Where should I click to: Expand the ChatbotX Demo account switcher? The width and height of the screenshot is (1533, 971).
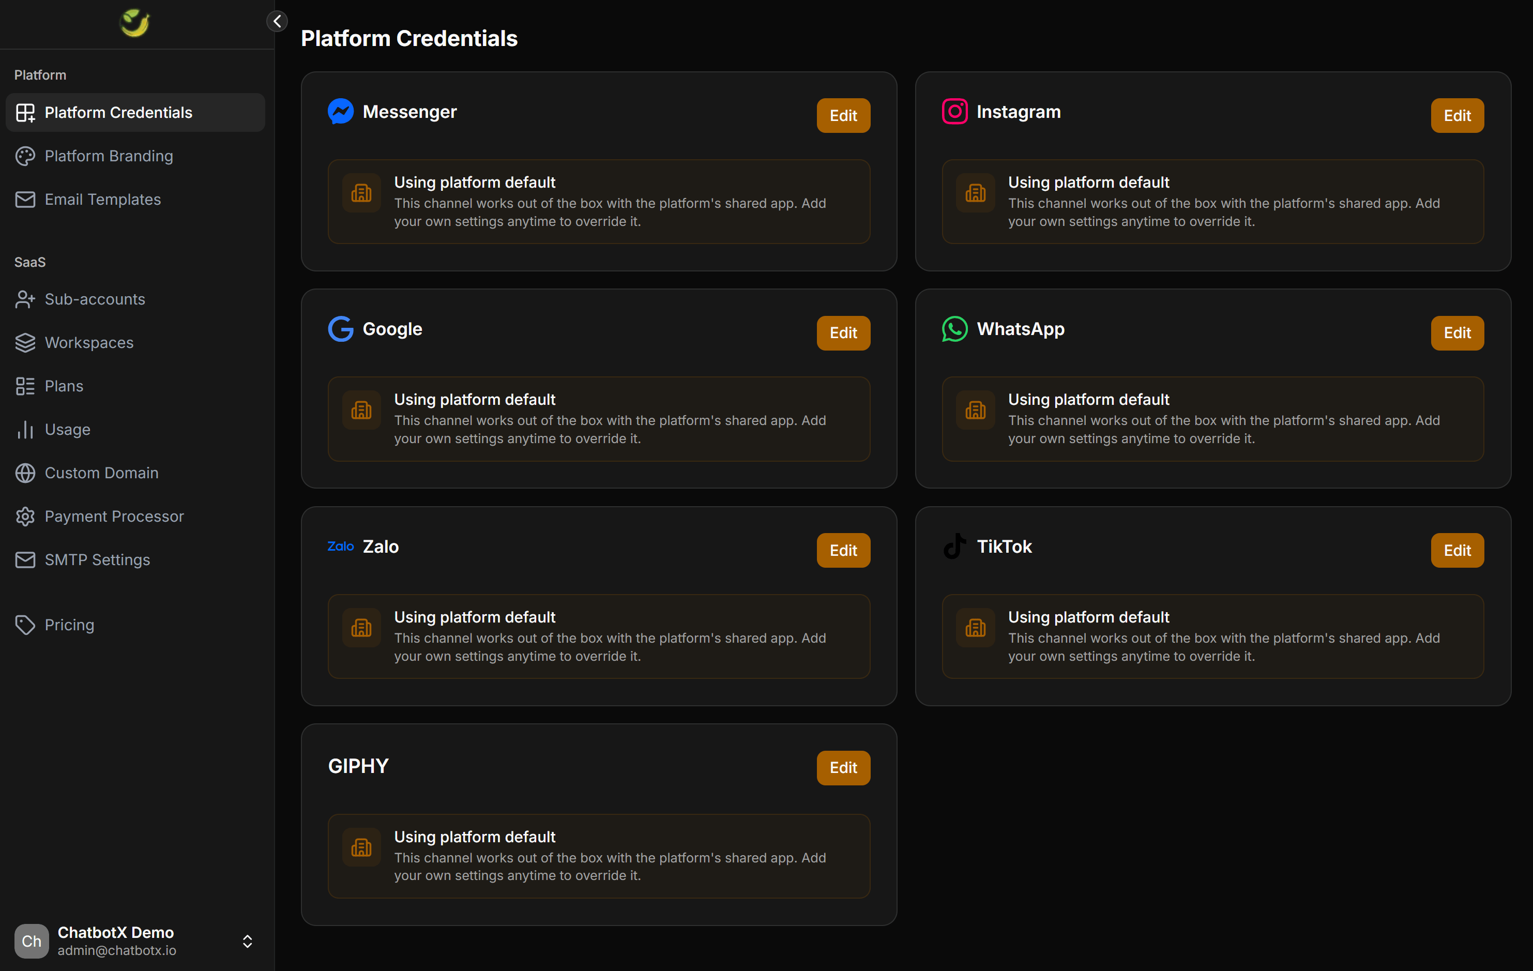click(248, 941)
